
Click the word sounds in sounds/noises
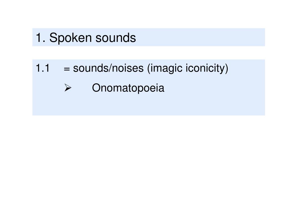point(91,68)
